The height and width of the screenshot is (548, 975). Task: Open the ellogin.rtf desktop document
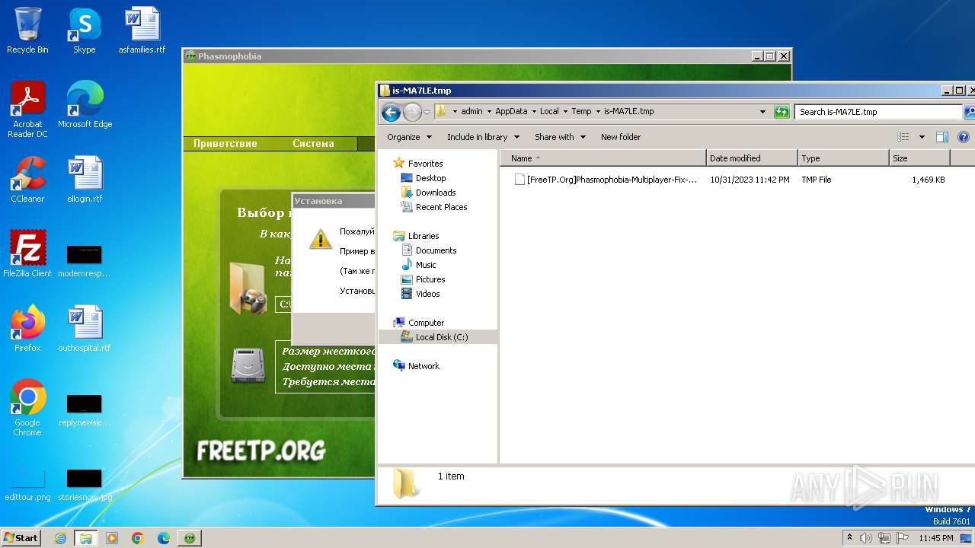tap(85, 180)
